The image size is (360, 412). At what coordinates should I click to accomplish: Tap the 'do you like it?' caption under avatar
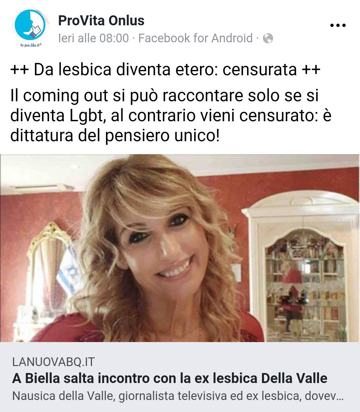[x=31, y=45]
